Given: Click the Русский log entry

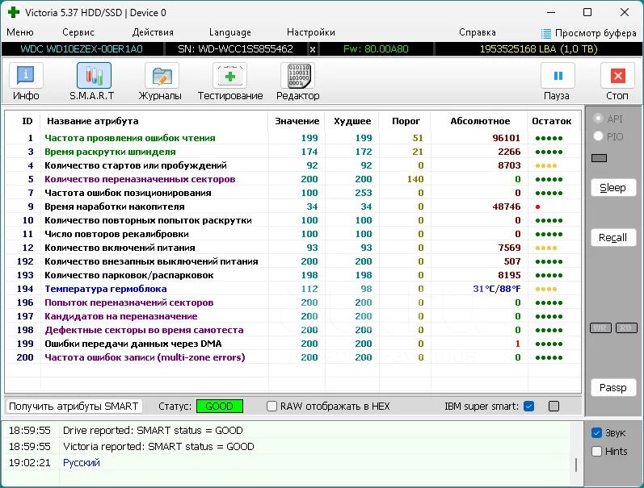Looking at the screenshot, I should [x=82, y=462].
